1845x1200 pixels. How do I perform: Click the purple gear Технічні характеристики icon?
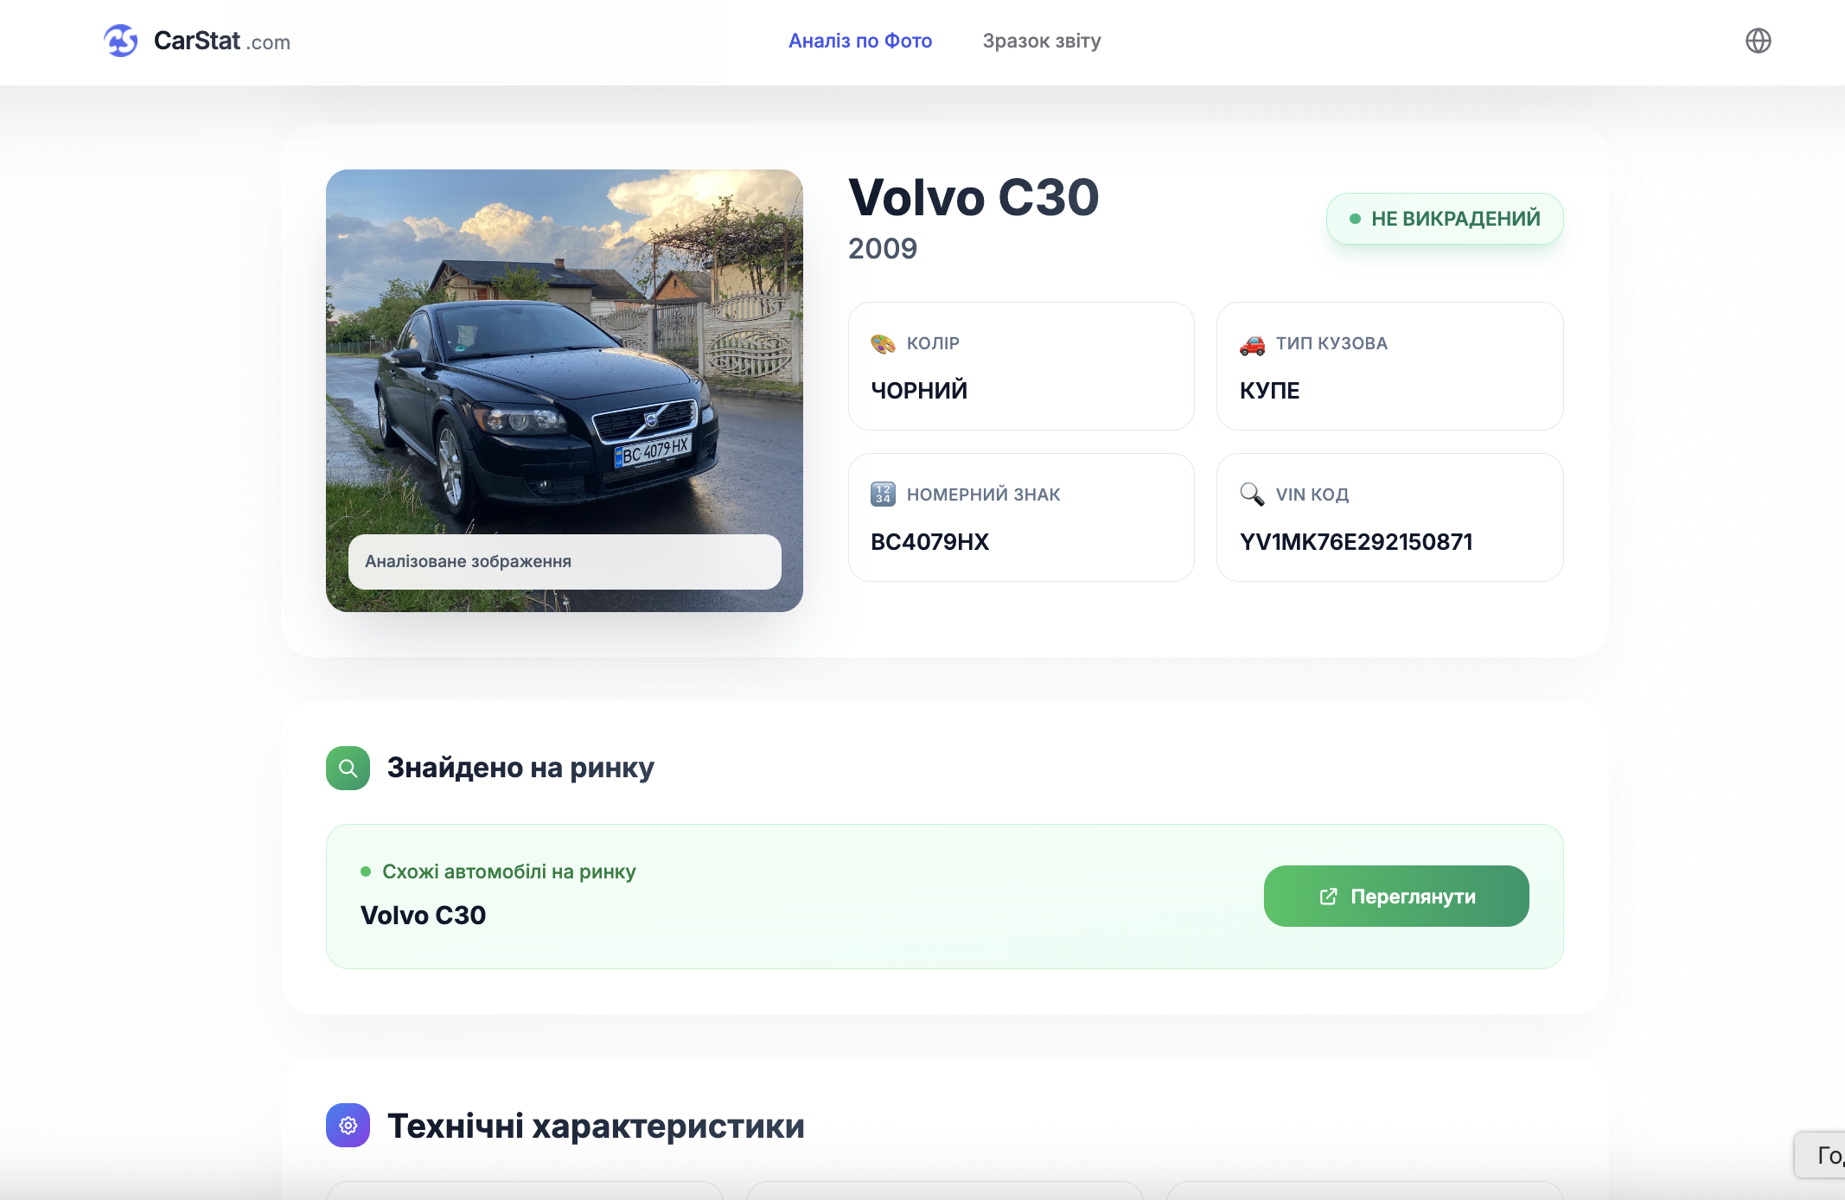click(x=348, y=1126)
